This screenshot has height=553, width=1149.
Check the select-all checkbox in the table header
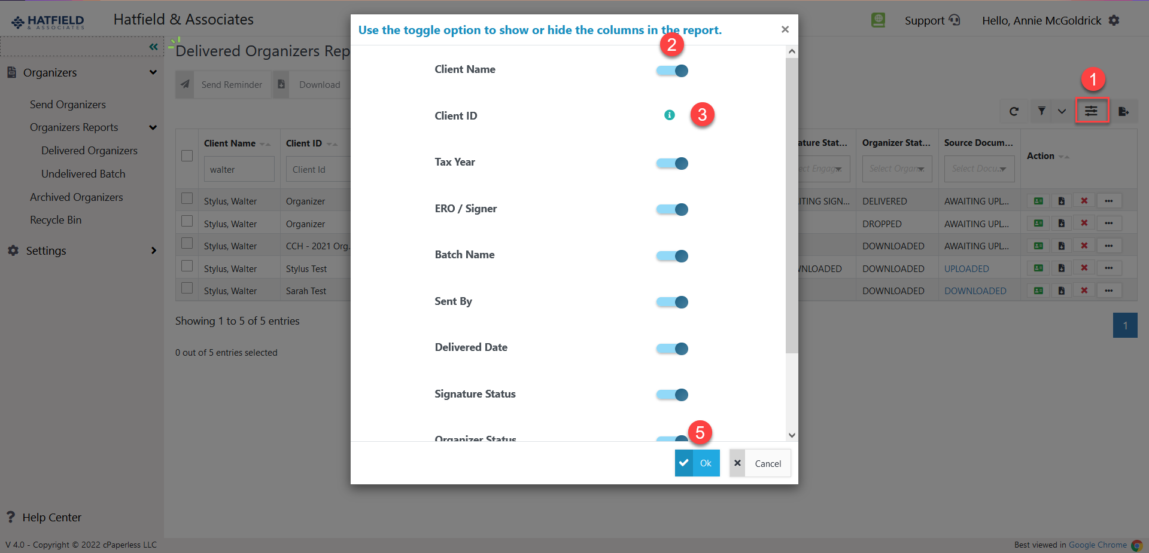click(186, 155)
